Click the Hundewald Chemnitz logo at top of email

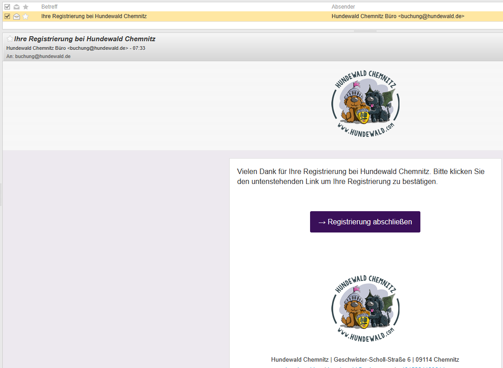365,103
